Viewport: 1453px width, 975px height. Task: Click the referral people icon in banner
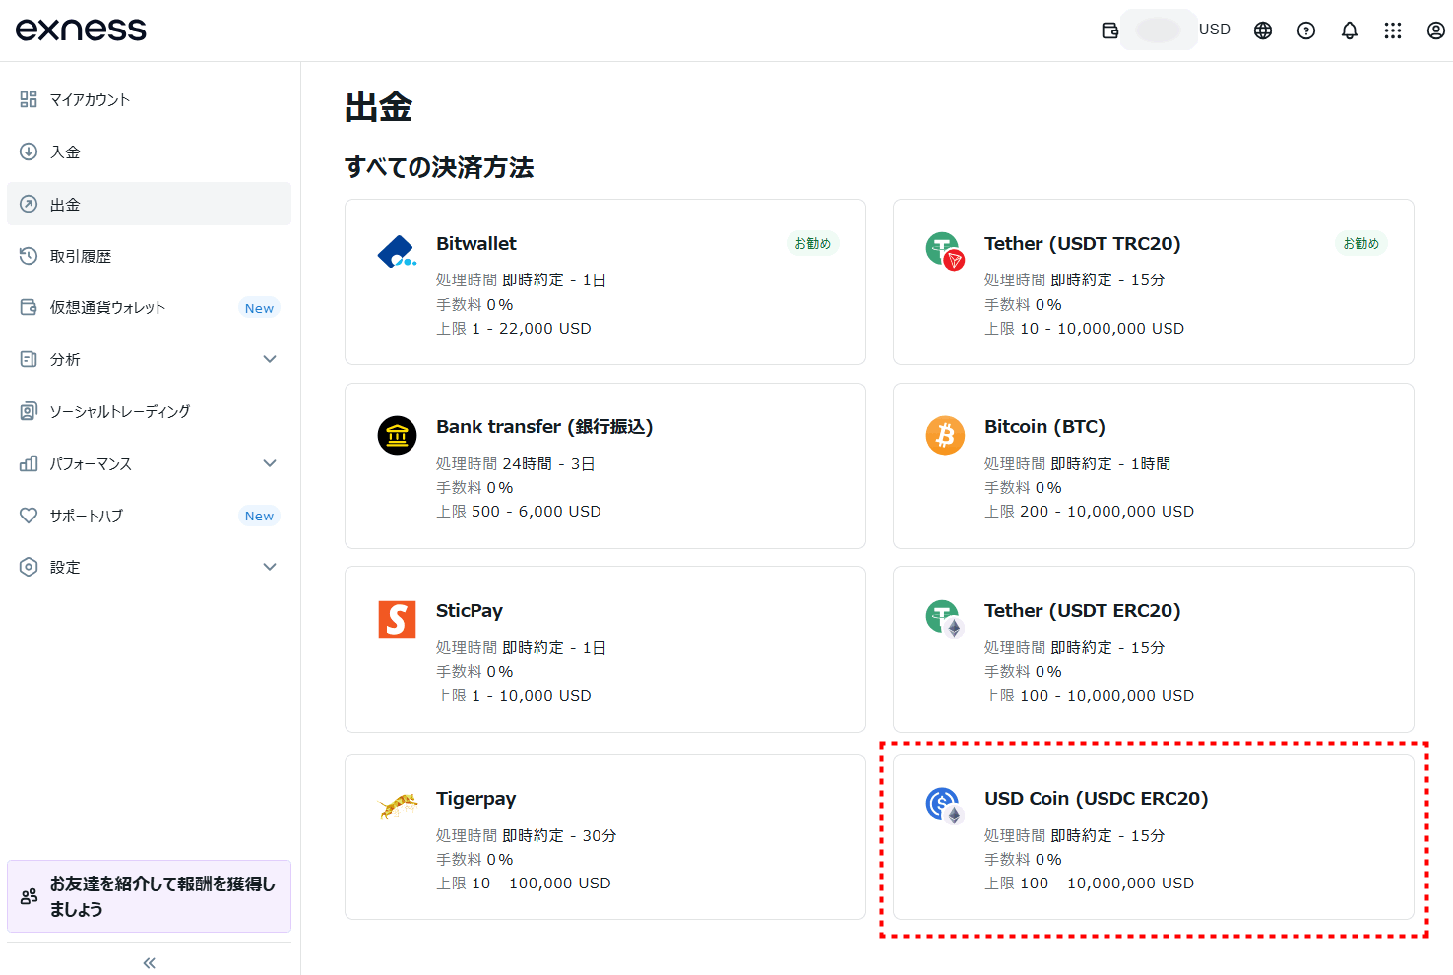(29, 896)
